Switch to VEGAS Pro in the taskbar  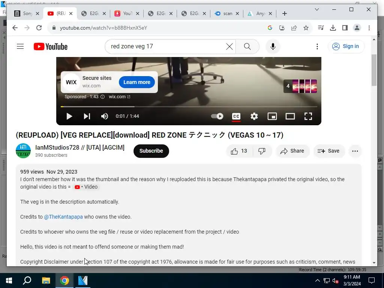coord(83,280)
